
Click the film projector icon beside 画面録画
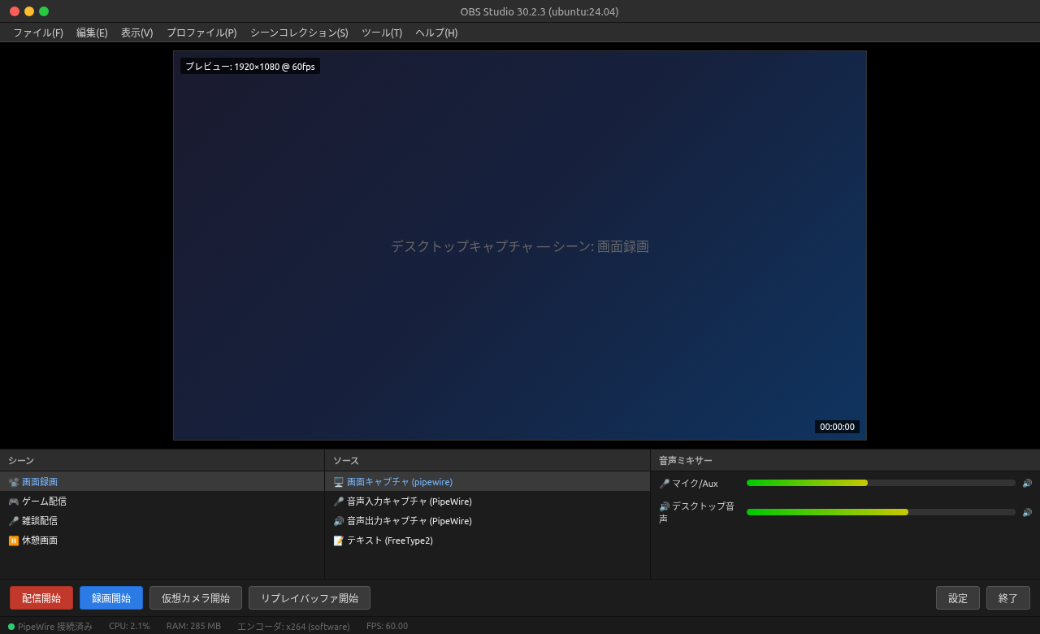(x=13, y=482)
